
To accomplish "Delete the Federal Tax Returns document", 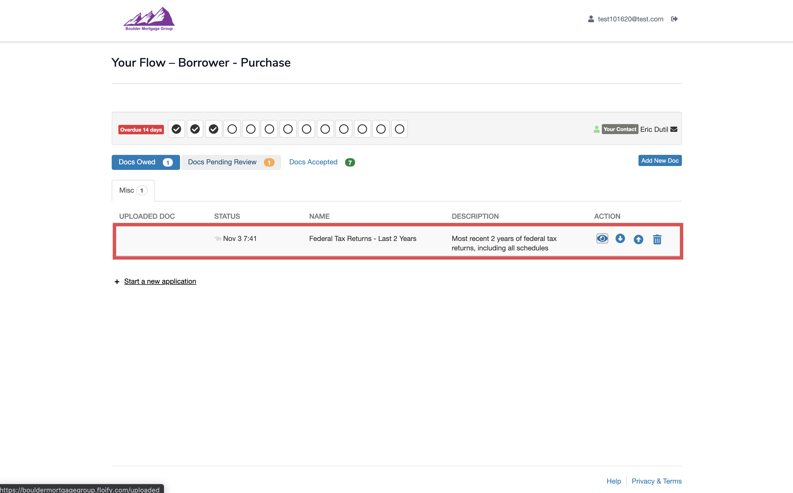I will (x=657, y=239).
